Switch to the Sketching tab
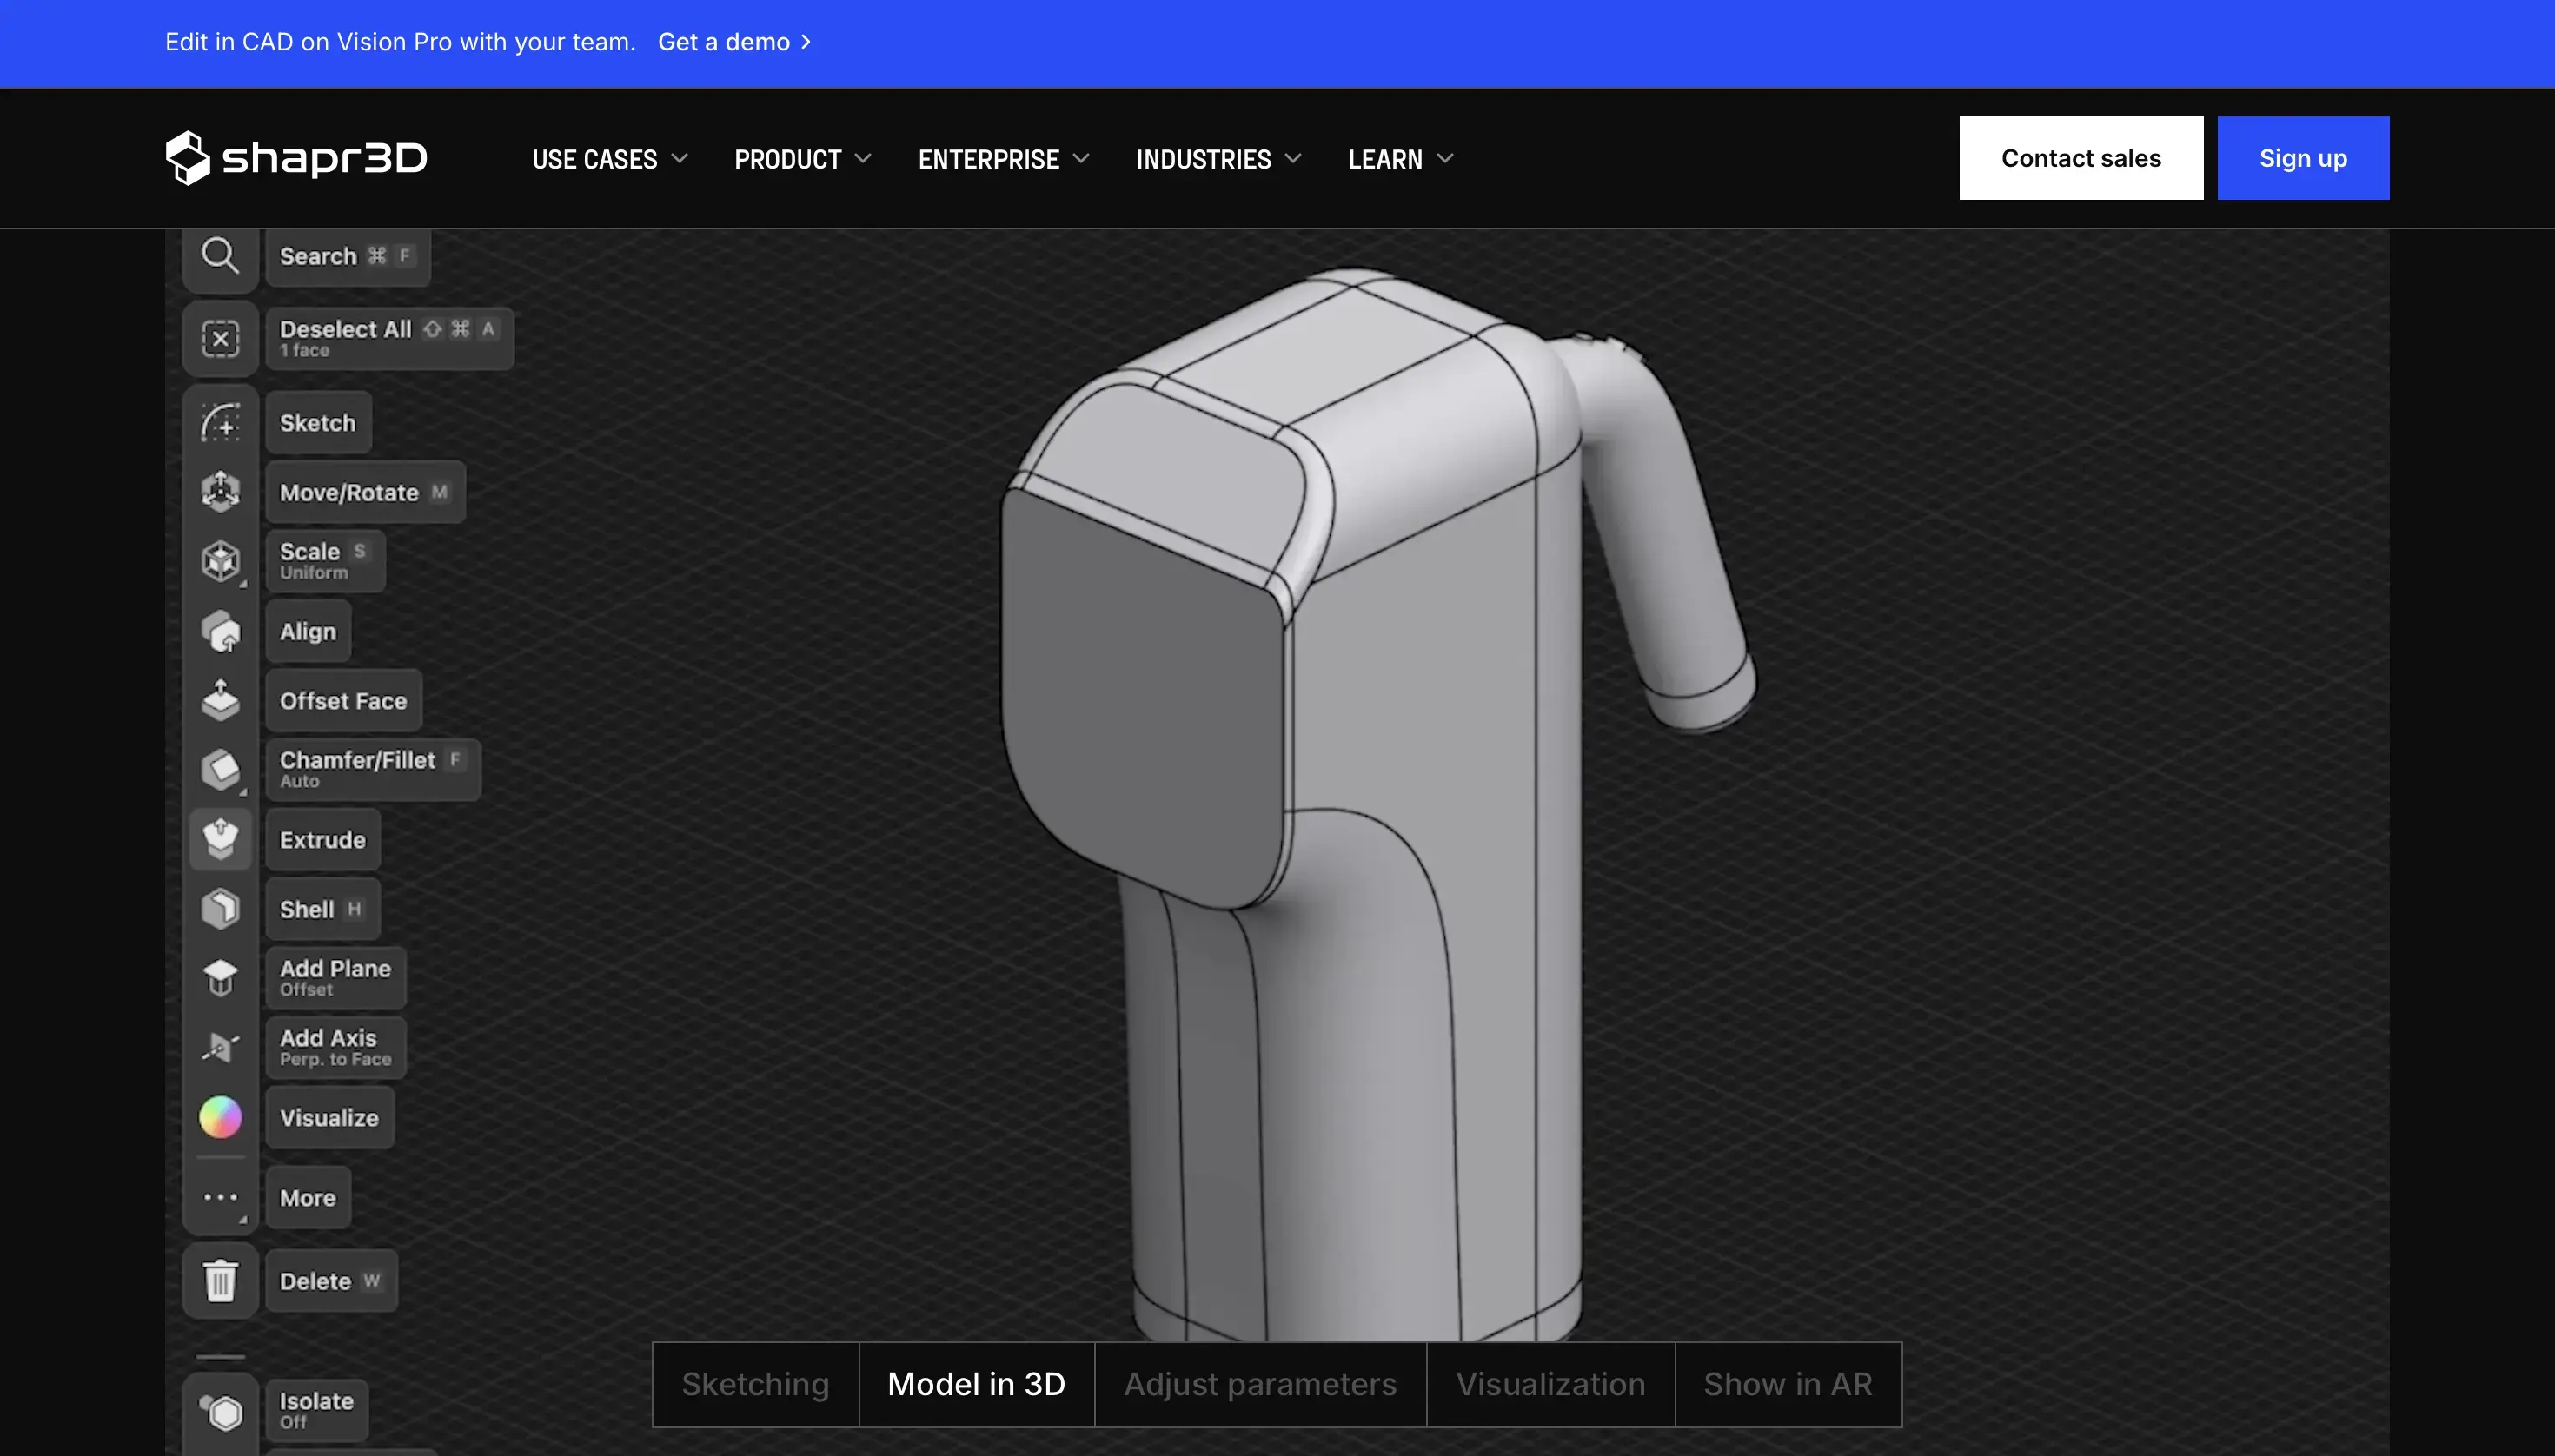Image resolution: width=2555 pixels, height=1456 pixels. click(x=754, y=1383)
